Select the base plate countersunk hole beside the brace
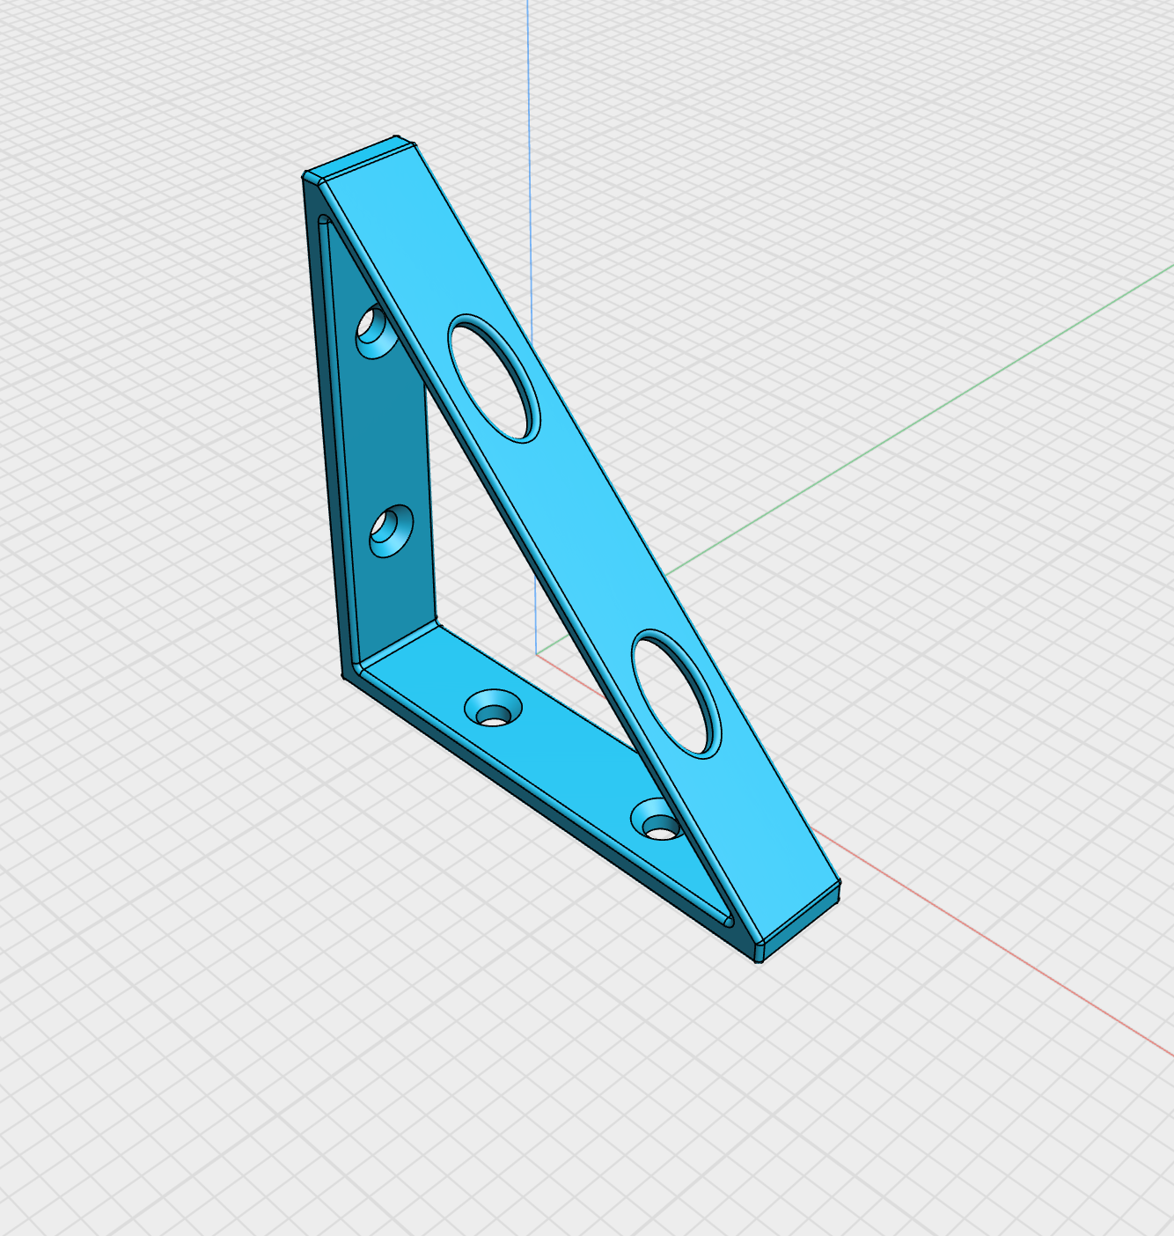 [x=655, y=820]
